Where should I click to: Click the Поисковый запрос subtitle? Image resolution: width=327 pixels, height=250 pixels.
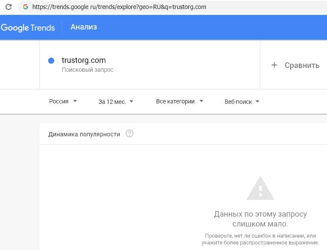tap(88, 70)
